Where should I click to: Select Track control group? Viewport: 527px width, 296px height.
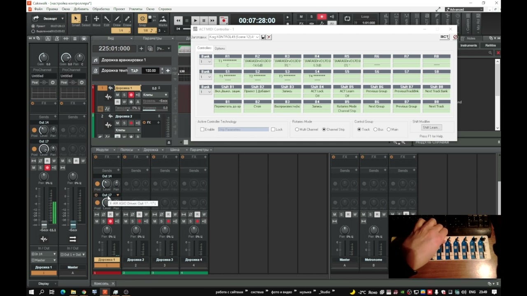click(359, 129)
